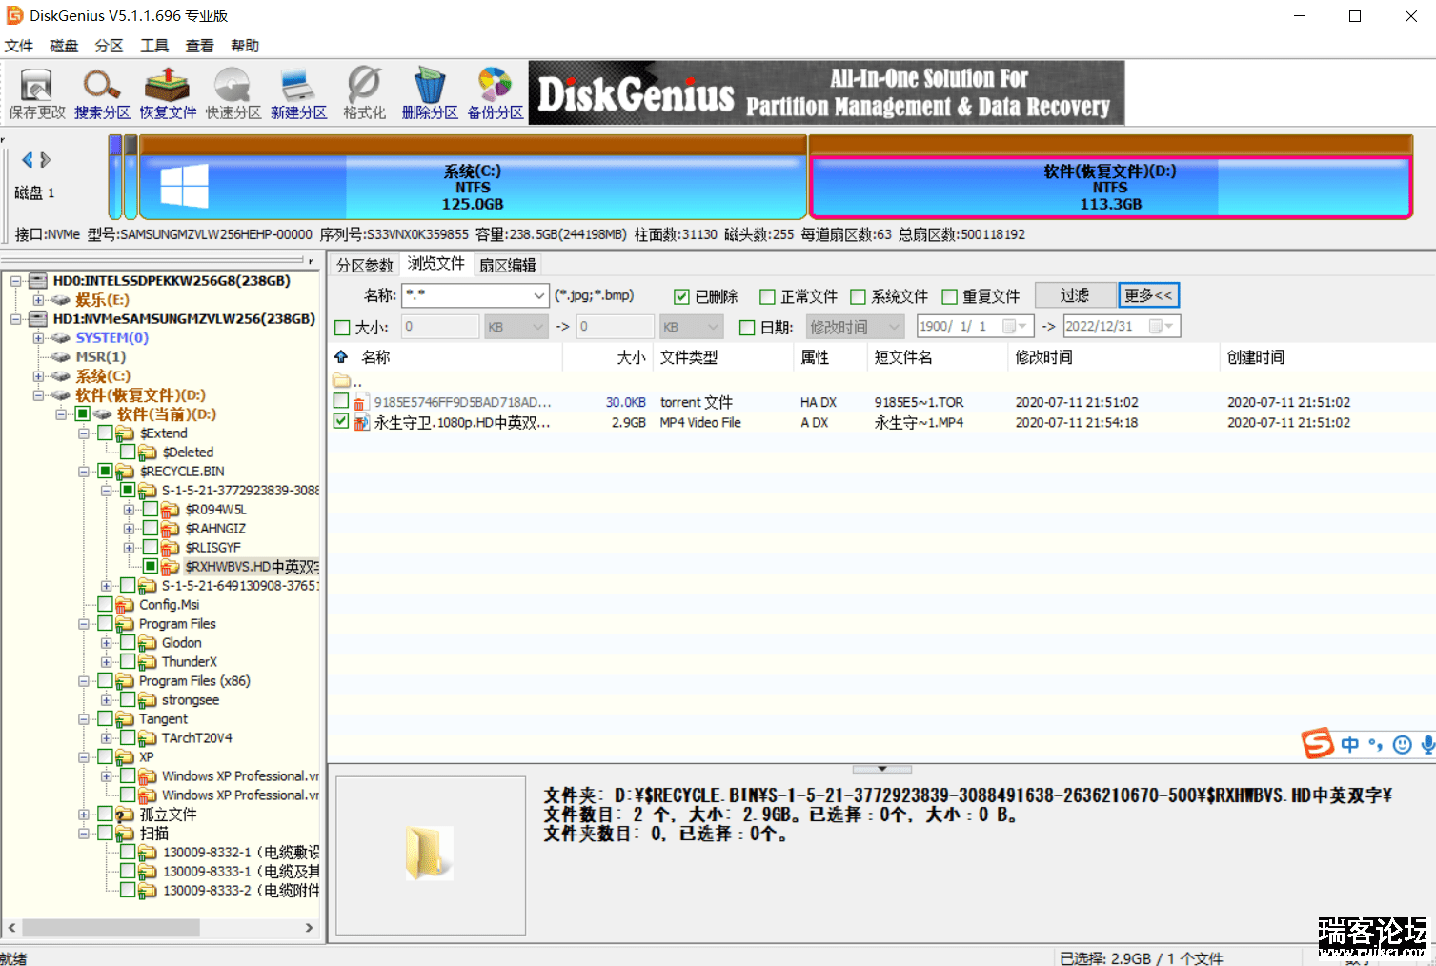Select the 软件(恢复文件)(D:) partition bar
This screenshot has height=966, width=1436.
click(1109, 187)
